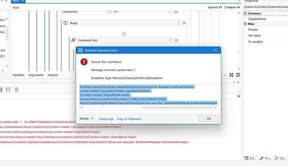288x166 pixels.
Task: Open Logs from the error dialog
Action: pyautogui.click(x=106, y=119)
